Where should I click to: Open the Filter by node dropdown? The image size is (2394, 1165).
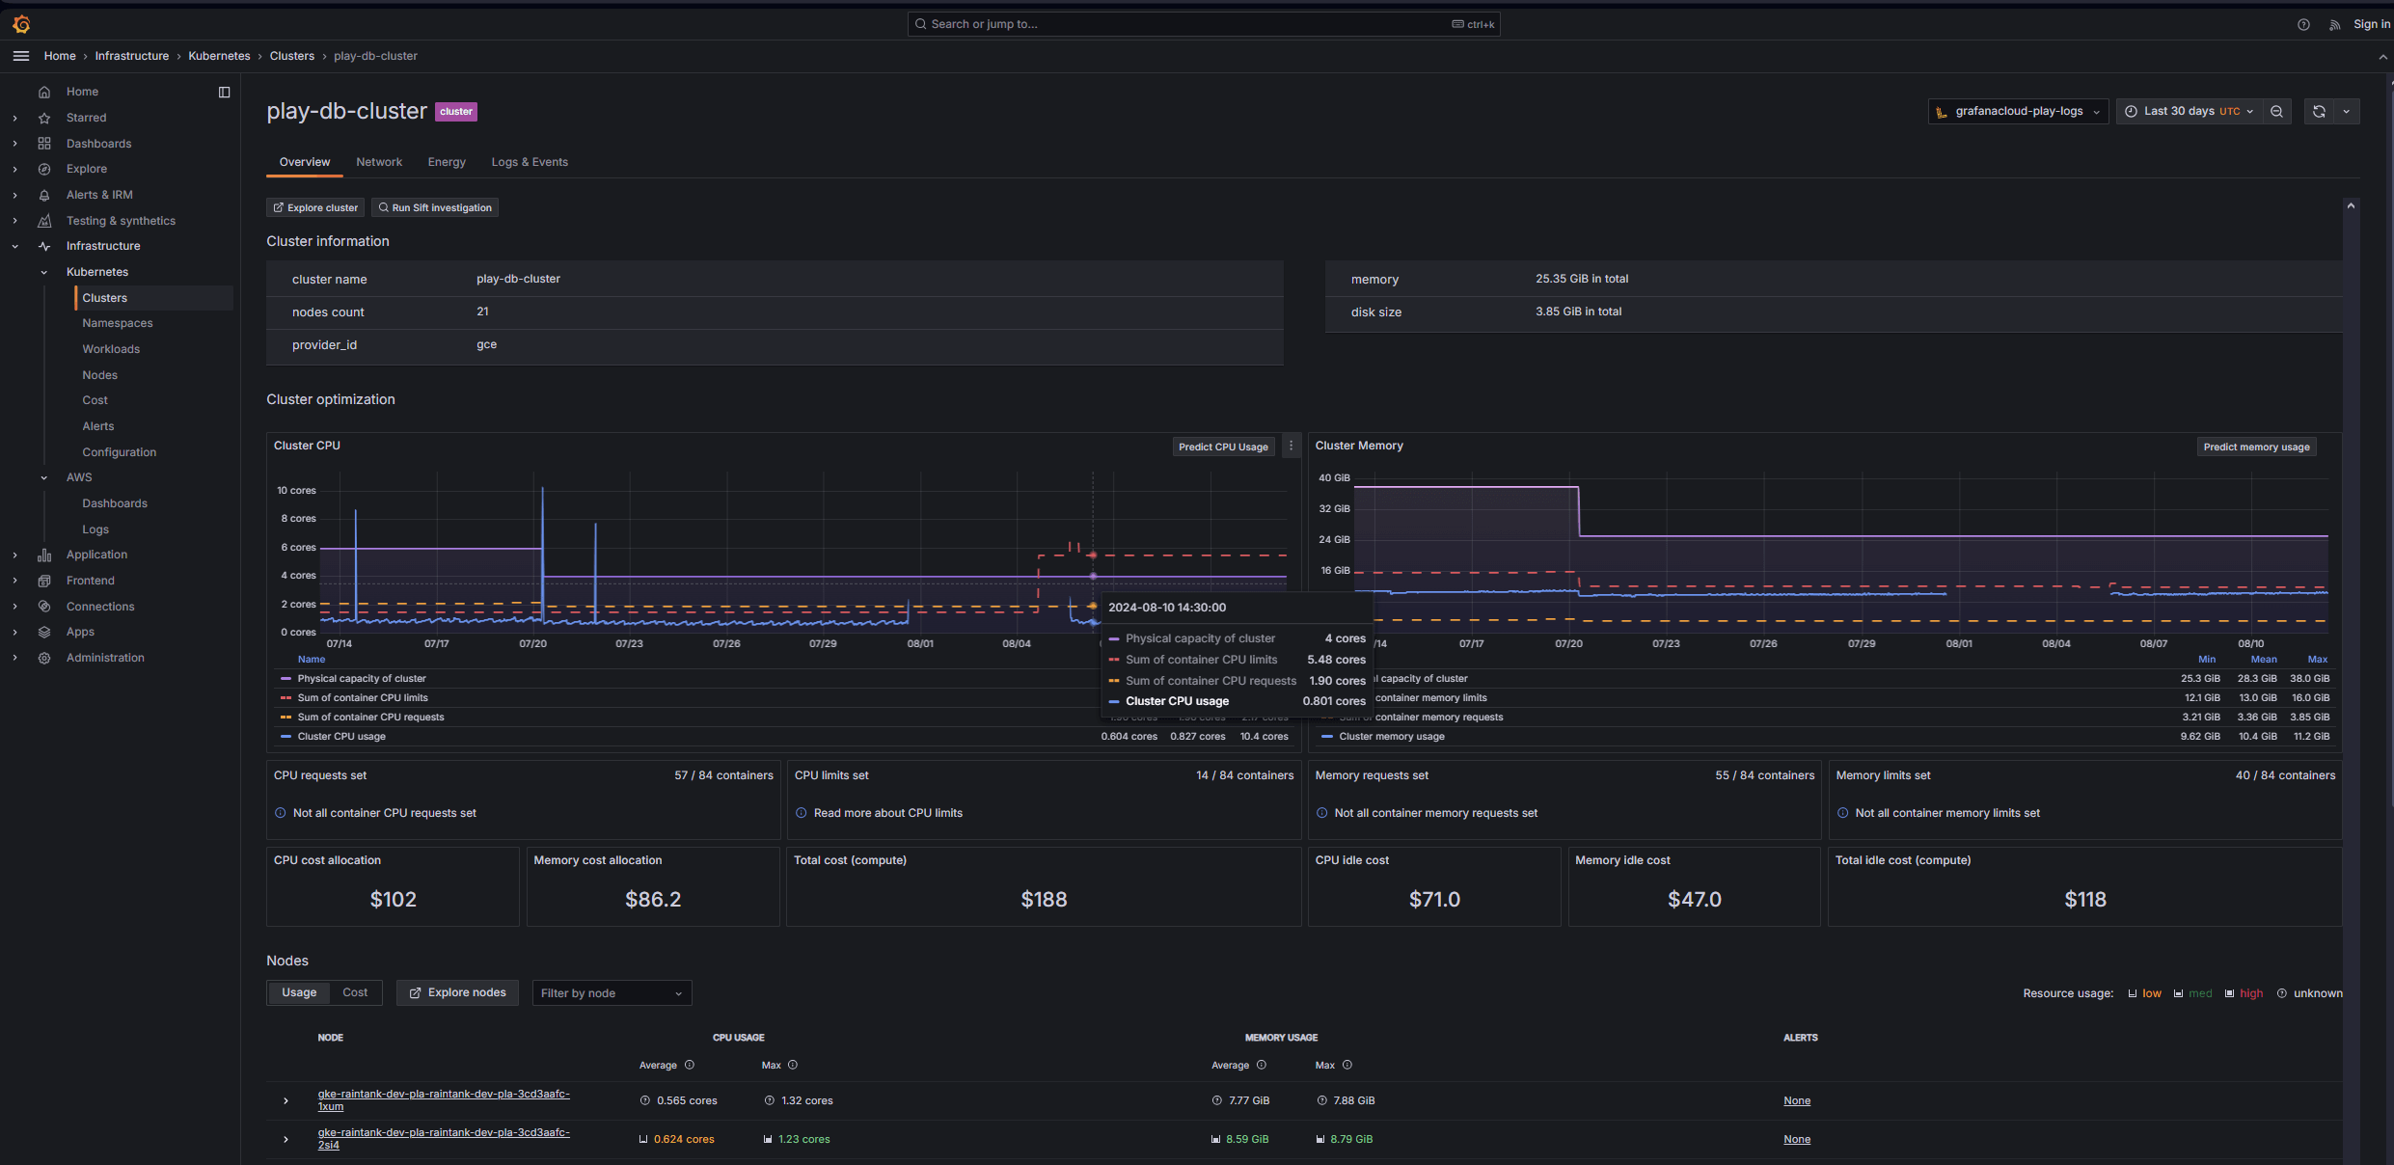612,993
